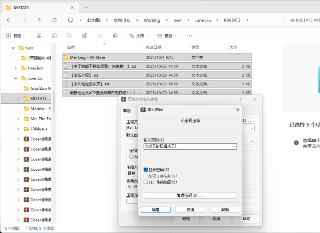Select the Mei Ling - K9 State folder

tap(87, 57)
